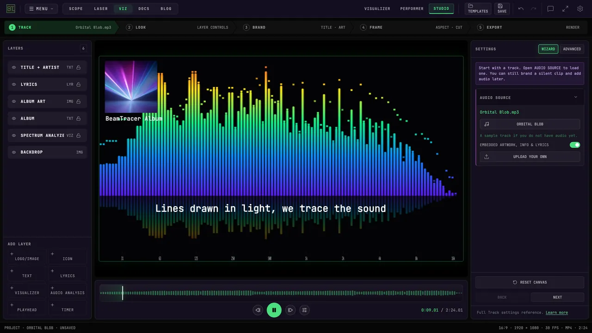This screenshot has width=592, height=333.
Task: Hide the Spectrum Analyzer layer
Action: click(14, 136)
